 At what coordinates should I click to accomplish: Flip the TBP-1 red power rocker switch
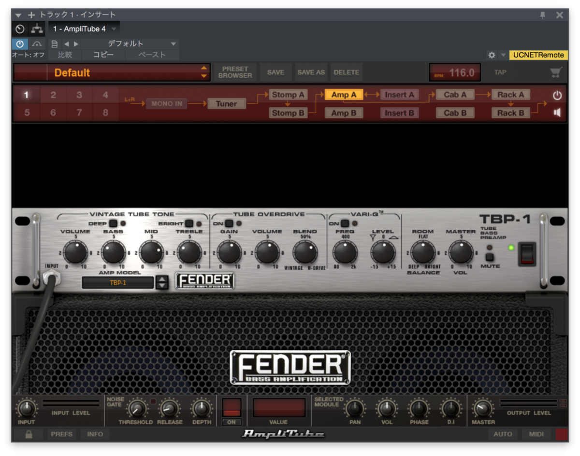click(527, 254)
